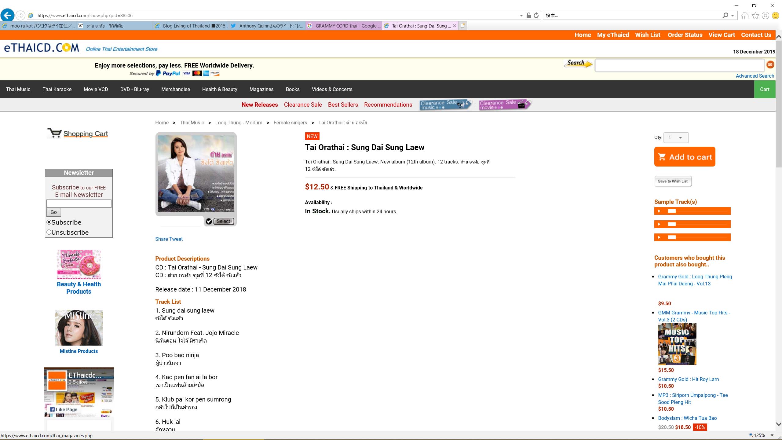This screenshot has height=440, width=782.
Task: Open the 125% zoom level dropdown
Action: pos(772,435)
